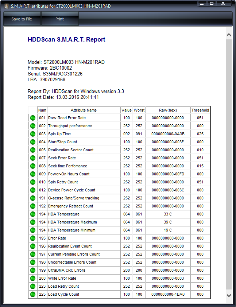Click the Num column header
Screen dimensions: 236x307
tap(42, 110)
